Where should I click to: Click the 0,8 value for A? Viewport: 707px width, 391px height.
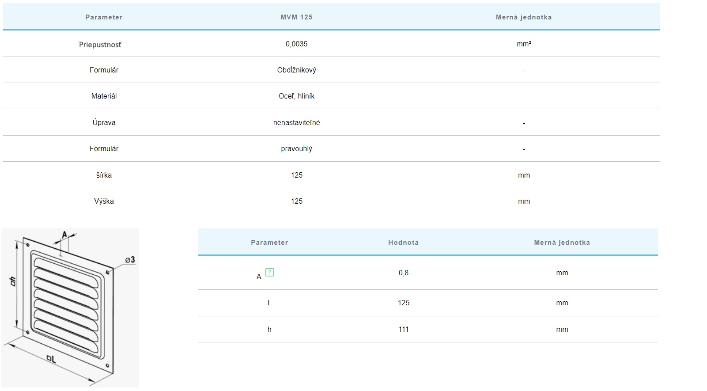[403, 273]
